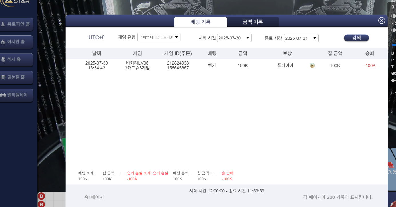Open the 종료 시간 date dropdown

(301, 38)
